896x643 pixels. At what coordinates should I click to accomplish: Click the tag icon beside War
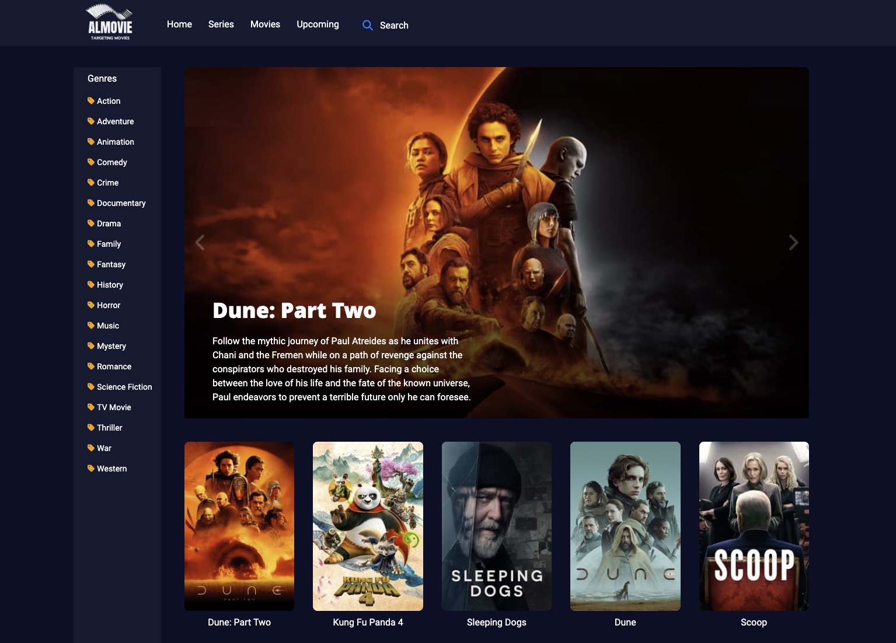tap(91, 448)
